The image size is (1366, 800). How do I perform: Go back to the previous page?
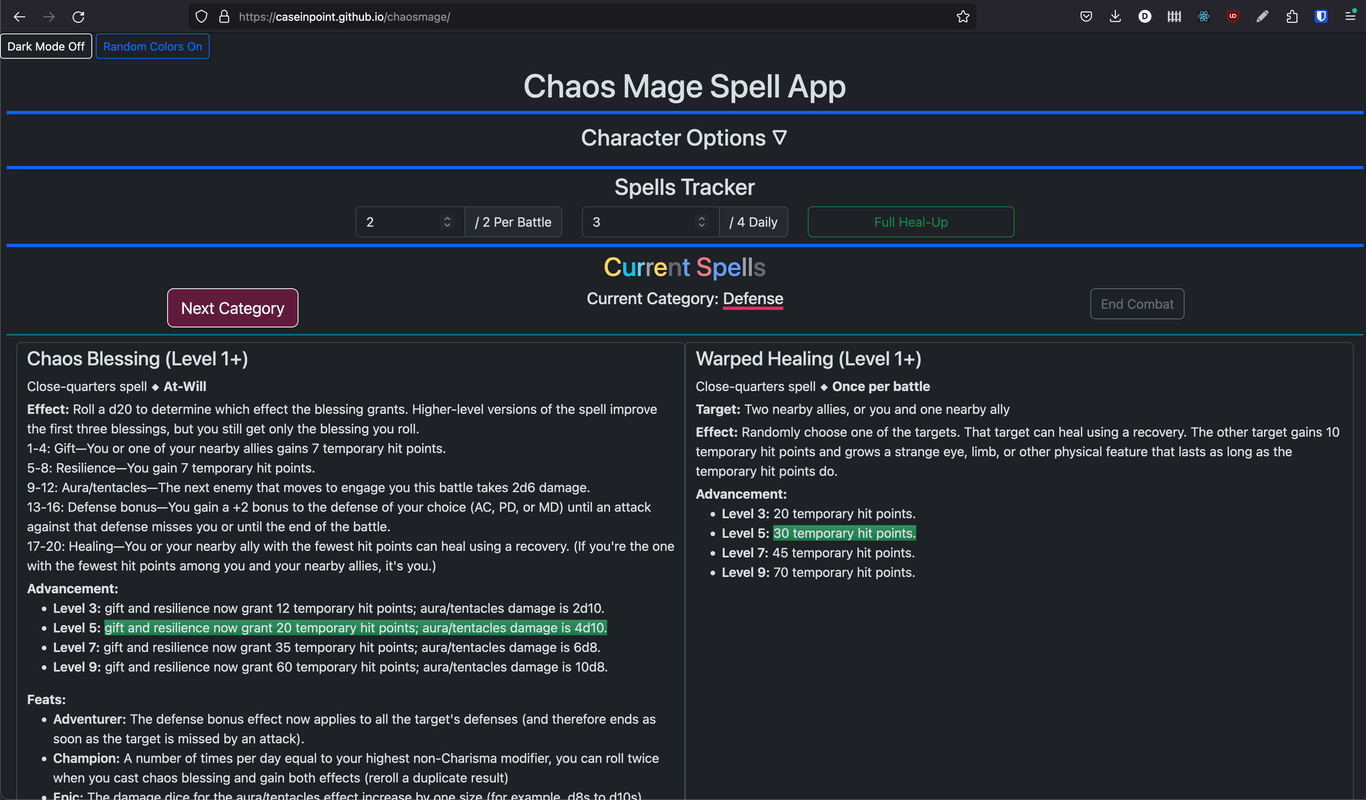20,17
